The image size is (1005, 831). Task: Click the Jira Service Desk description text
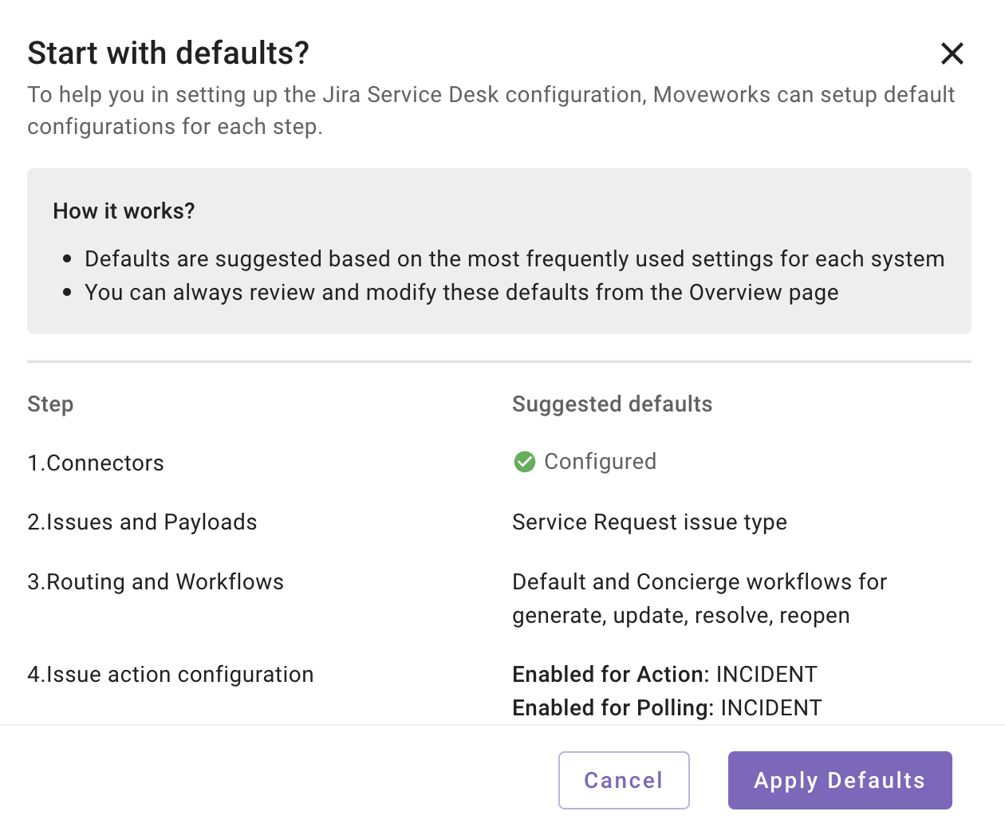[x=491, y=110]
